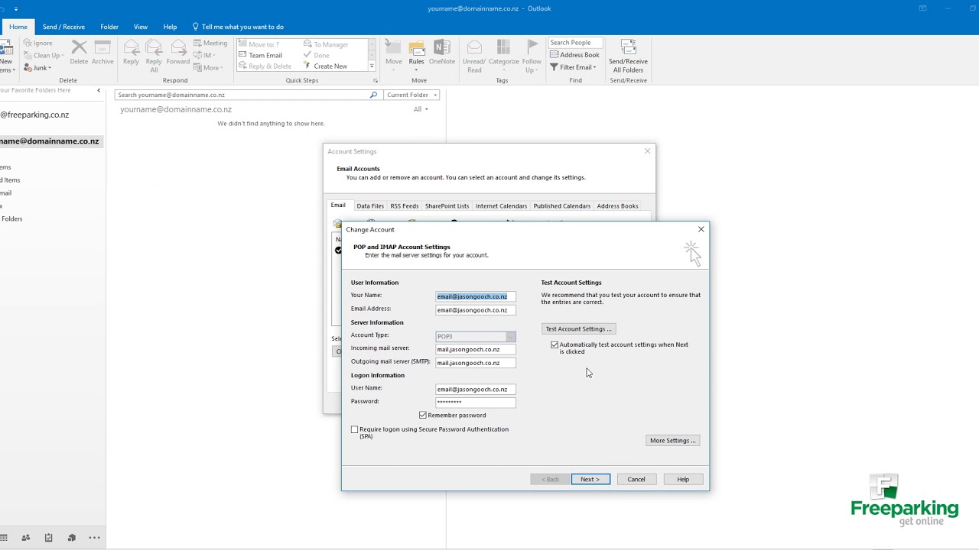979x550 pixels.
Task: Click the Password field
Action: [476, 403]
